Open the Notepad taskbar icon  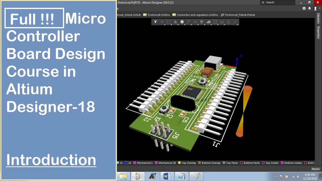181,176
